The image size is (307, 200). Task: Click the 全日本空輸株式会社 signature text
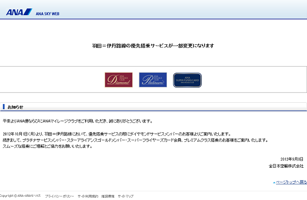click(286, 166)
